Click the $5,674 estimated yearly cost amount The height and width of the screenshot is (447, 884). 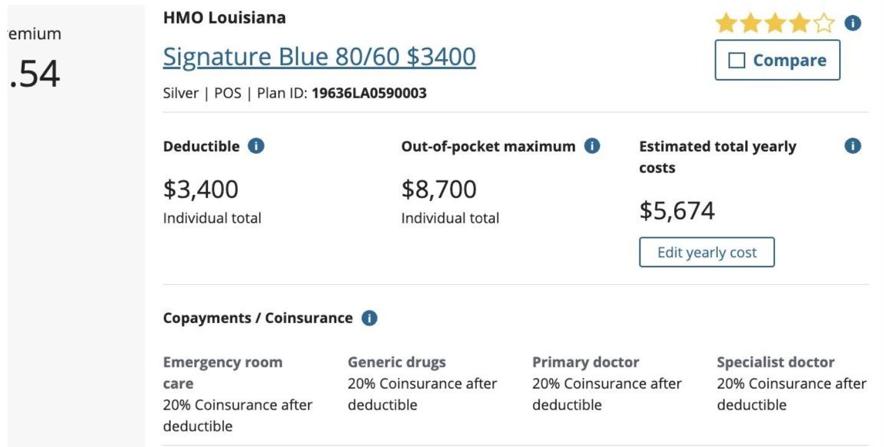pos(677,211)
